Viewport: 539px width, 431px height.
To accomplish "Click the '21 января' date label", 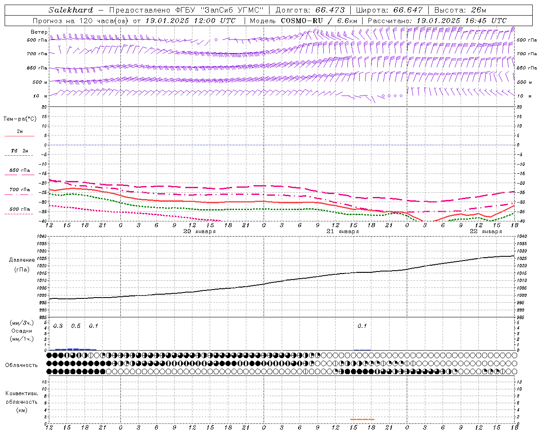I will (x=343, y=231).
